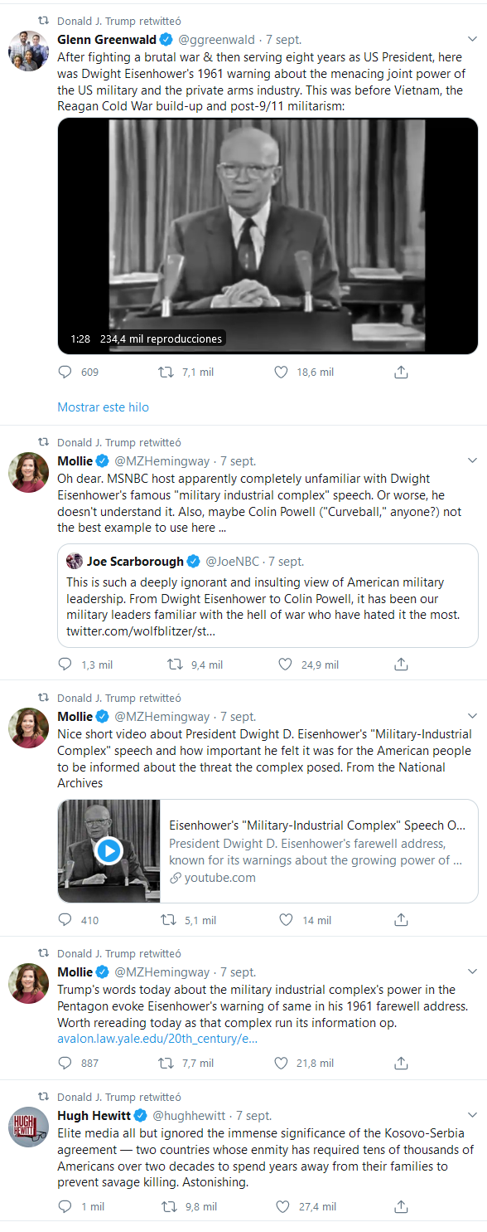The image size is (487, 1232).
Task: Expand options chevron on Mollie's 'Oh dear' tweet
Action: click(x=472, y=460)
